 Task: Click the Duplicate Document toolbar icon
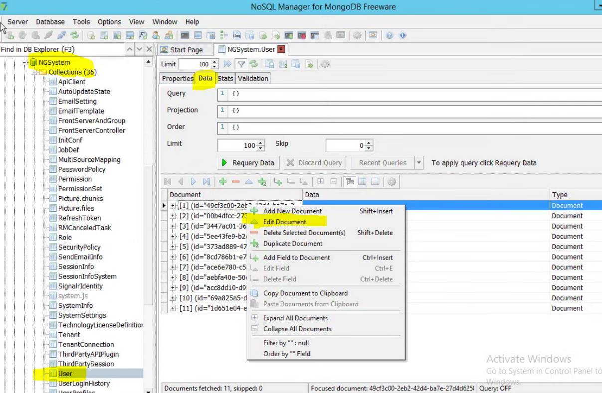point(262,182)
